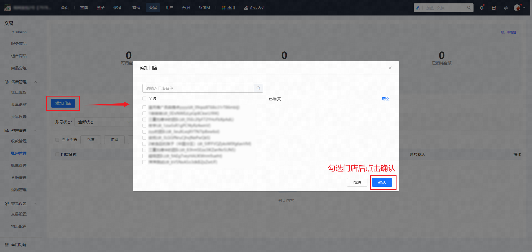The image size is (532, 252).
Task: Select 分账管理 in sidebar
Action: 19,178
